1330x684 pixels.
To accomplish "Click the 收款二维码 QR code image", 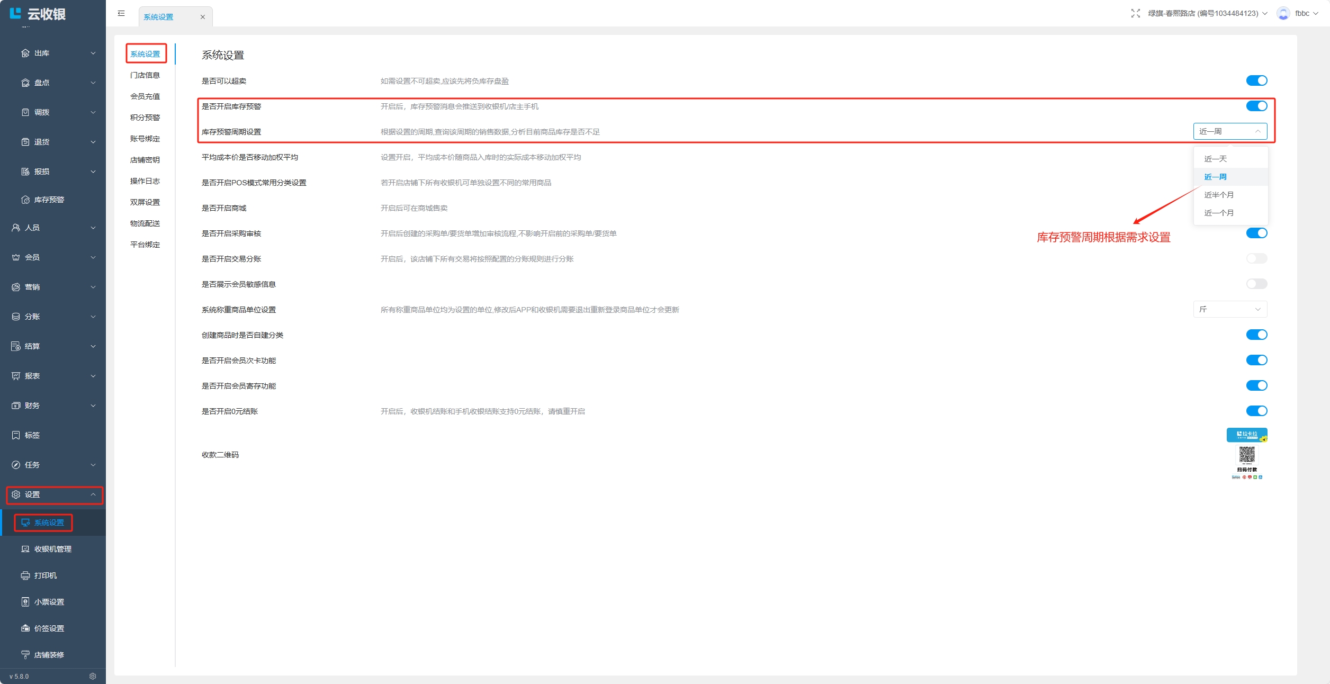I will pyautogui.click(x=1246, y=454).
